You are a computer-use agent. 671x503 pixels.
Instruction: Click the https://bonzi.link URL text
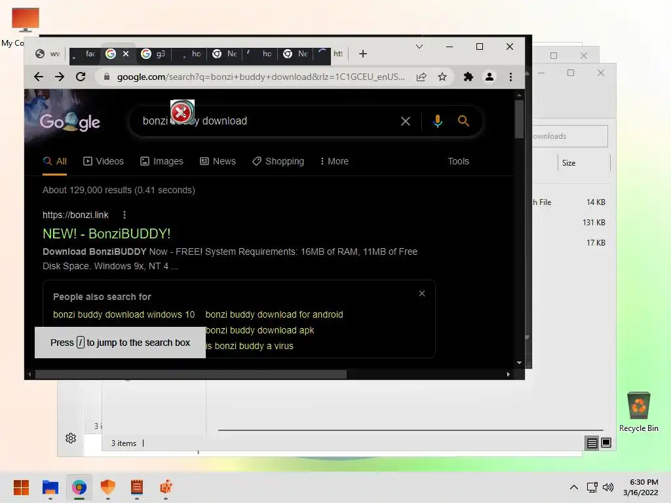(75, 215)
